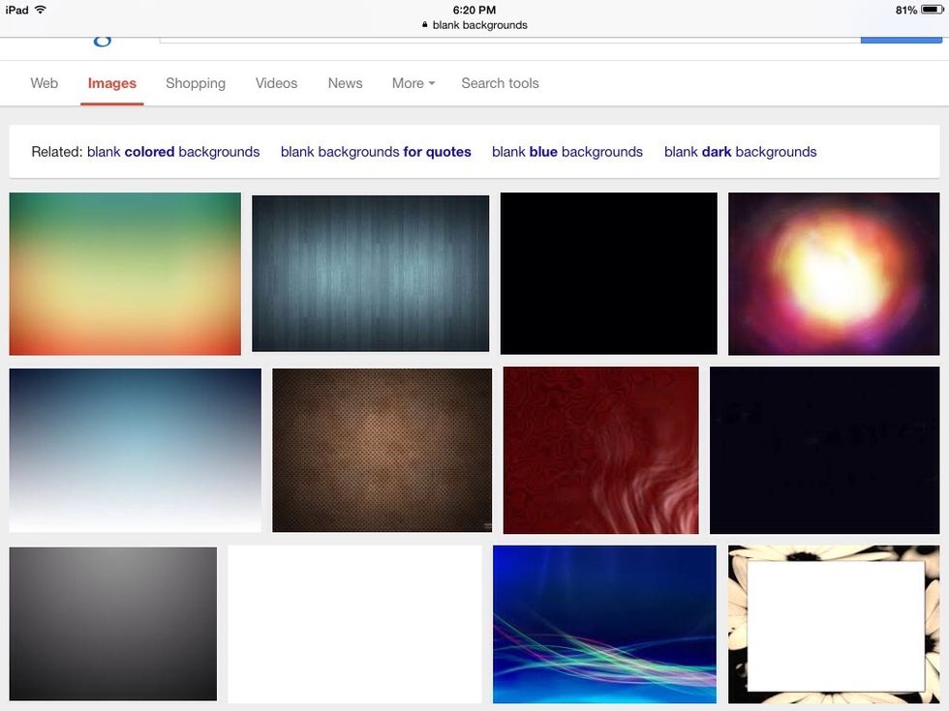Viewport: 949px width, 711px height.
Task: Switch to the Web results tab
Action: [44, 83]
